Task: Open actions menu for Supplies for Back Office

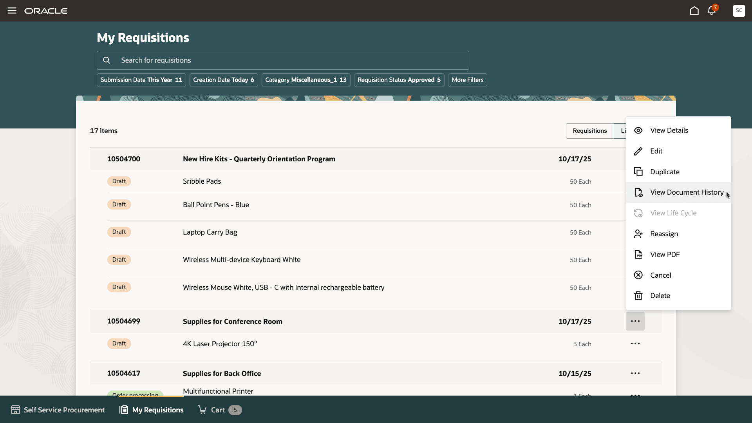Action: point(635,373)
